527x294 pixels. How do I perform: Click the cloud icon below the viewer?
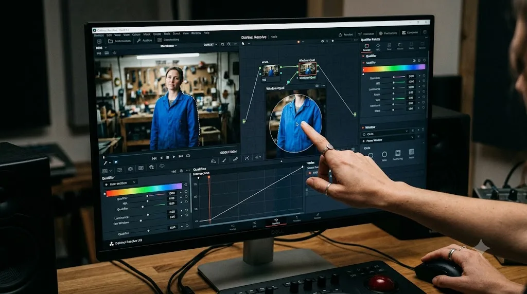tap(213, 161)
